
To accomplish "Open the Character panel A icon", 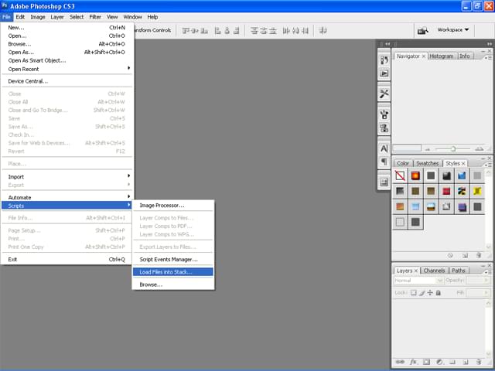I will pos(384,148).
